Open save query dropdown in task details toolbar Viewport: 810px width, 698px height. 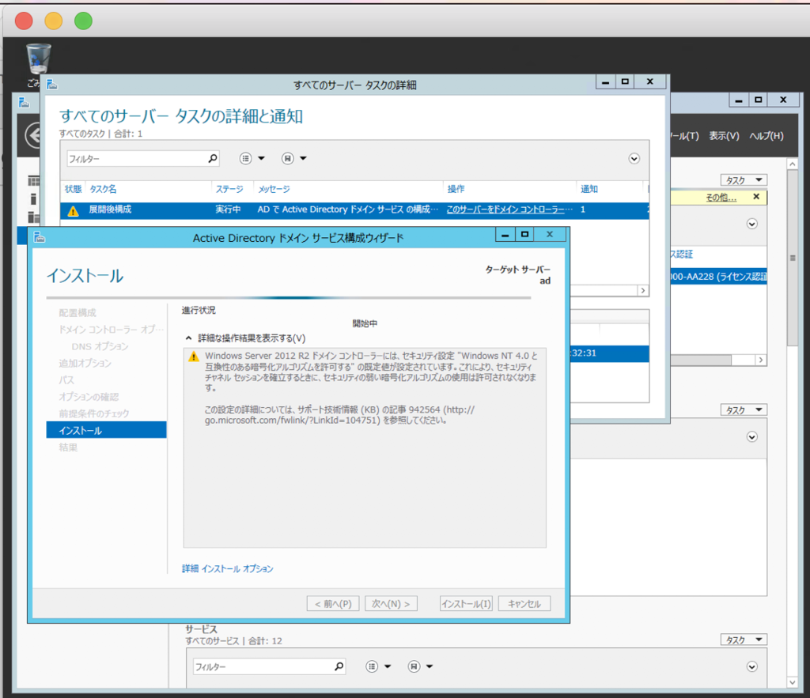pyautogui.click(x=294, y=159)
